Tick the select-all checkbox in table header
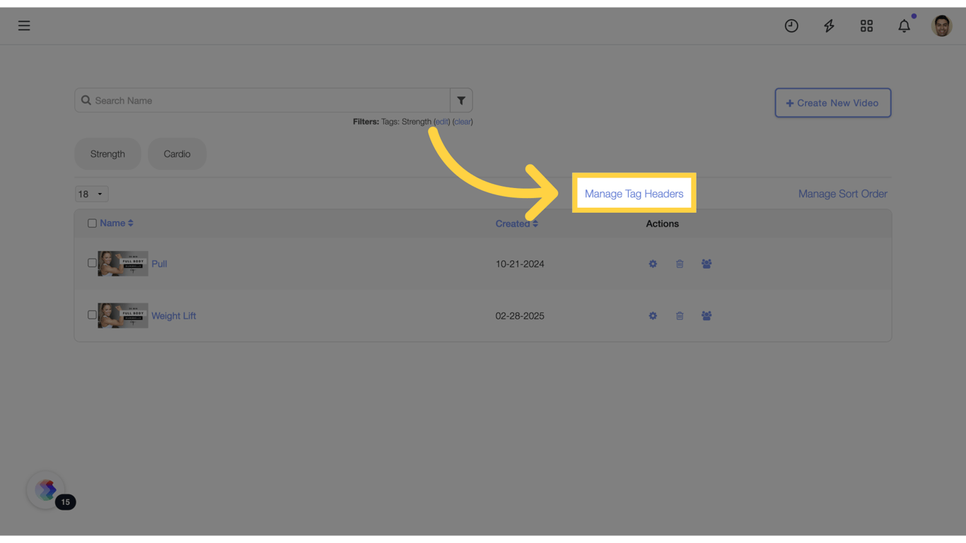The height and width of the screenshot is (543, 966). [x=92, y=223]
